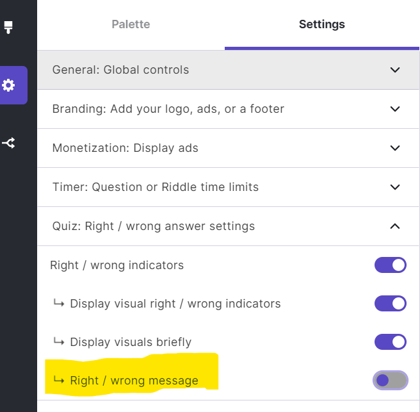Image resolution: width=420 pixels, height=412 pixels.
Task: Open the branching logic sidebar icon
Action: (9, 143)
